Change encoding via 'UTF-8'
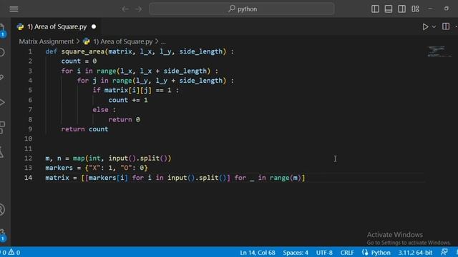 tap(324, 252)
